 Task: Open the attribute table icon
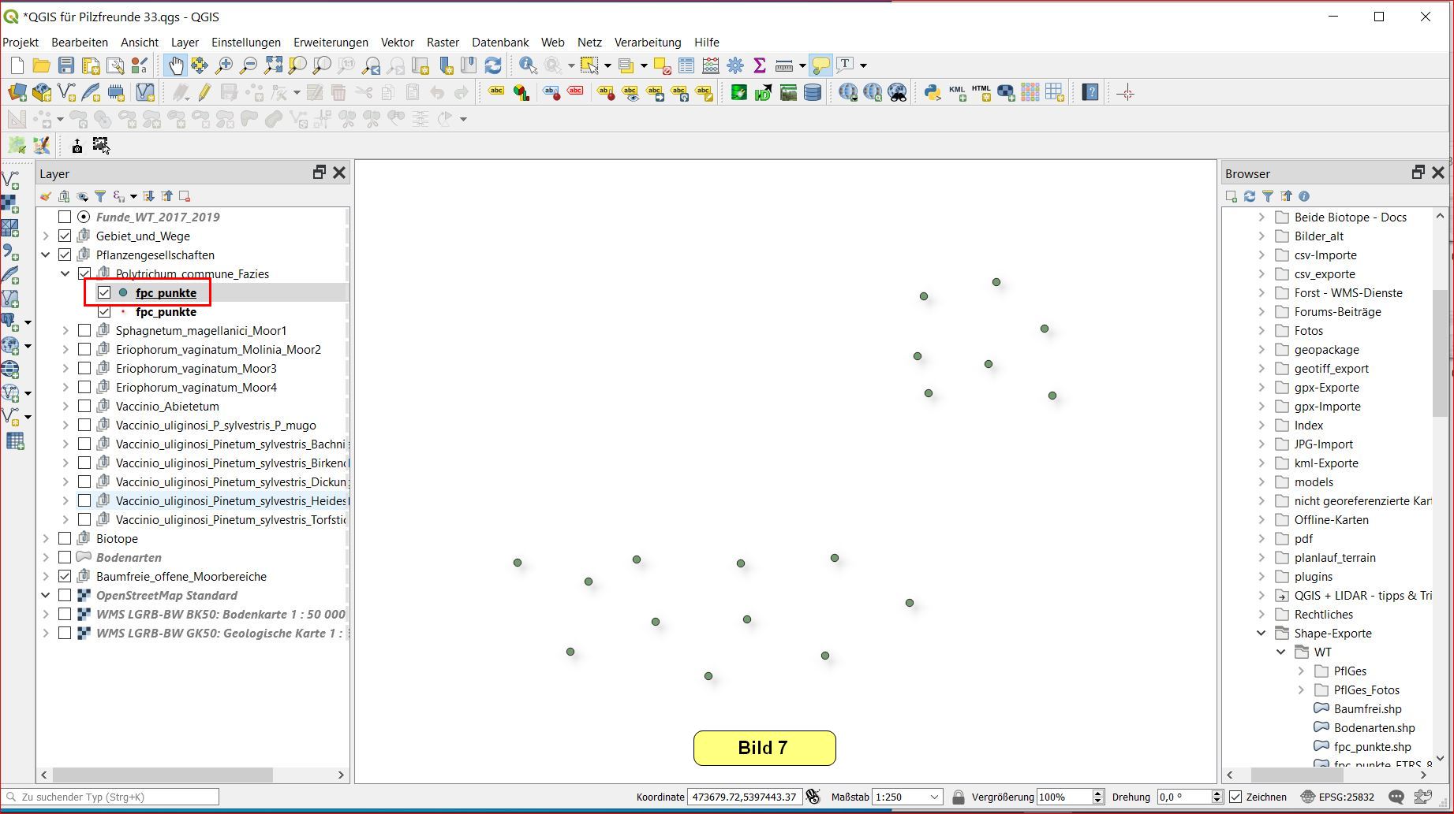tap(686, 65)
